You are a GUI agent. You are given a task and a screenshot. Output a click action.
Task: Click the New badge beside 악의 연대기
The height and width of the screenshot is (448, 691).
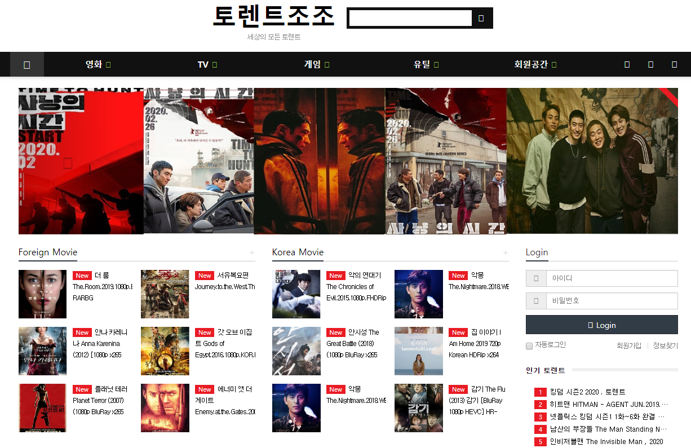[x=336, y=276]
